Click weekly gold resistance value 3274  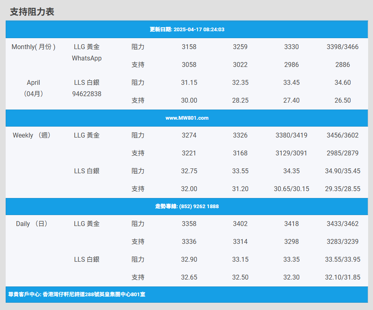pos(189,135)
